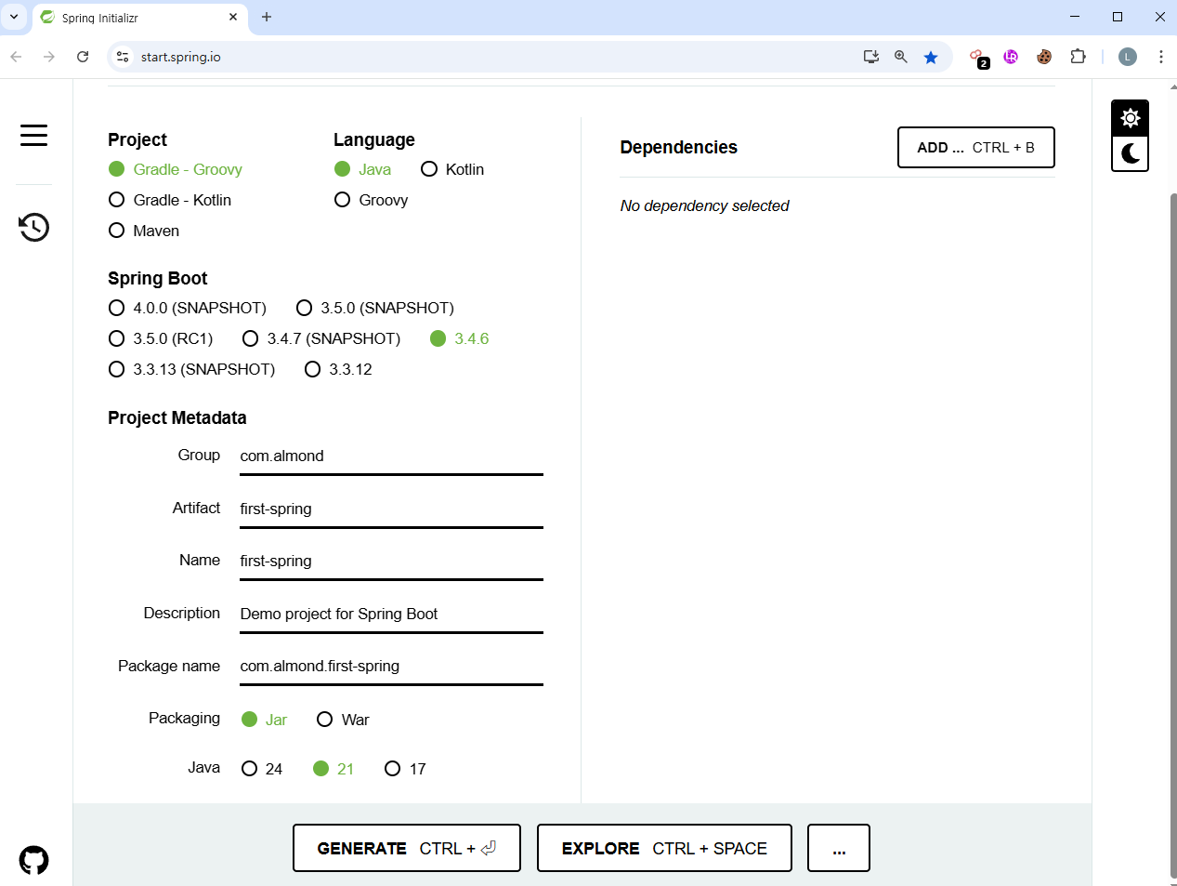Toggle the bookmark star

pyautogui.click(x=931, y=57)
